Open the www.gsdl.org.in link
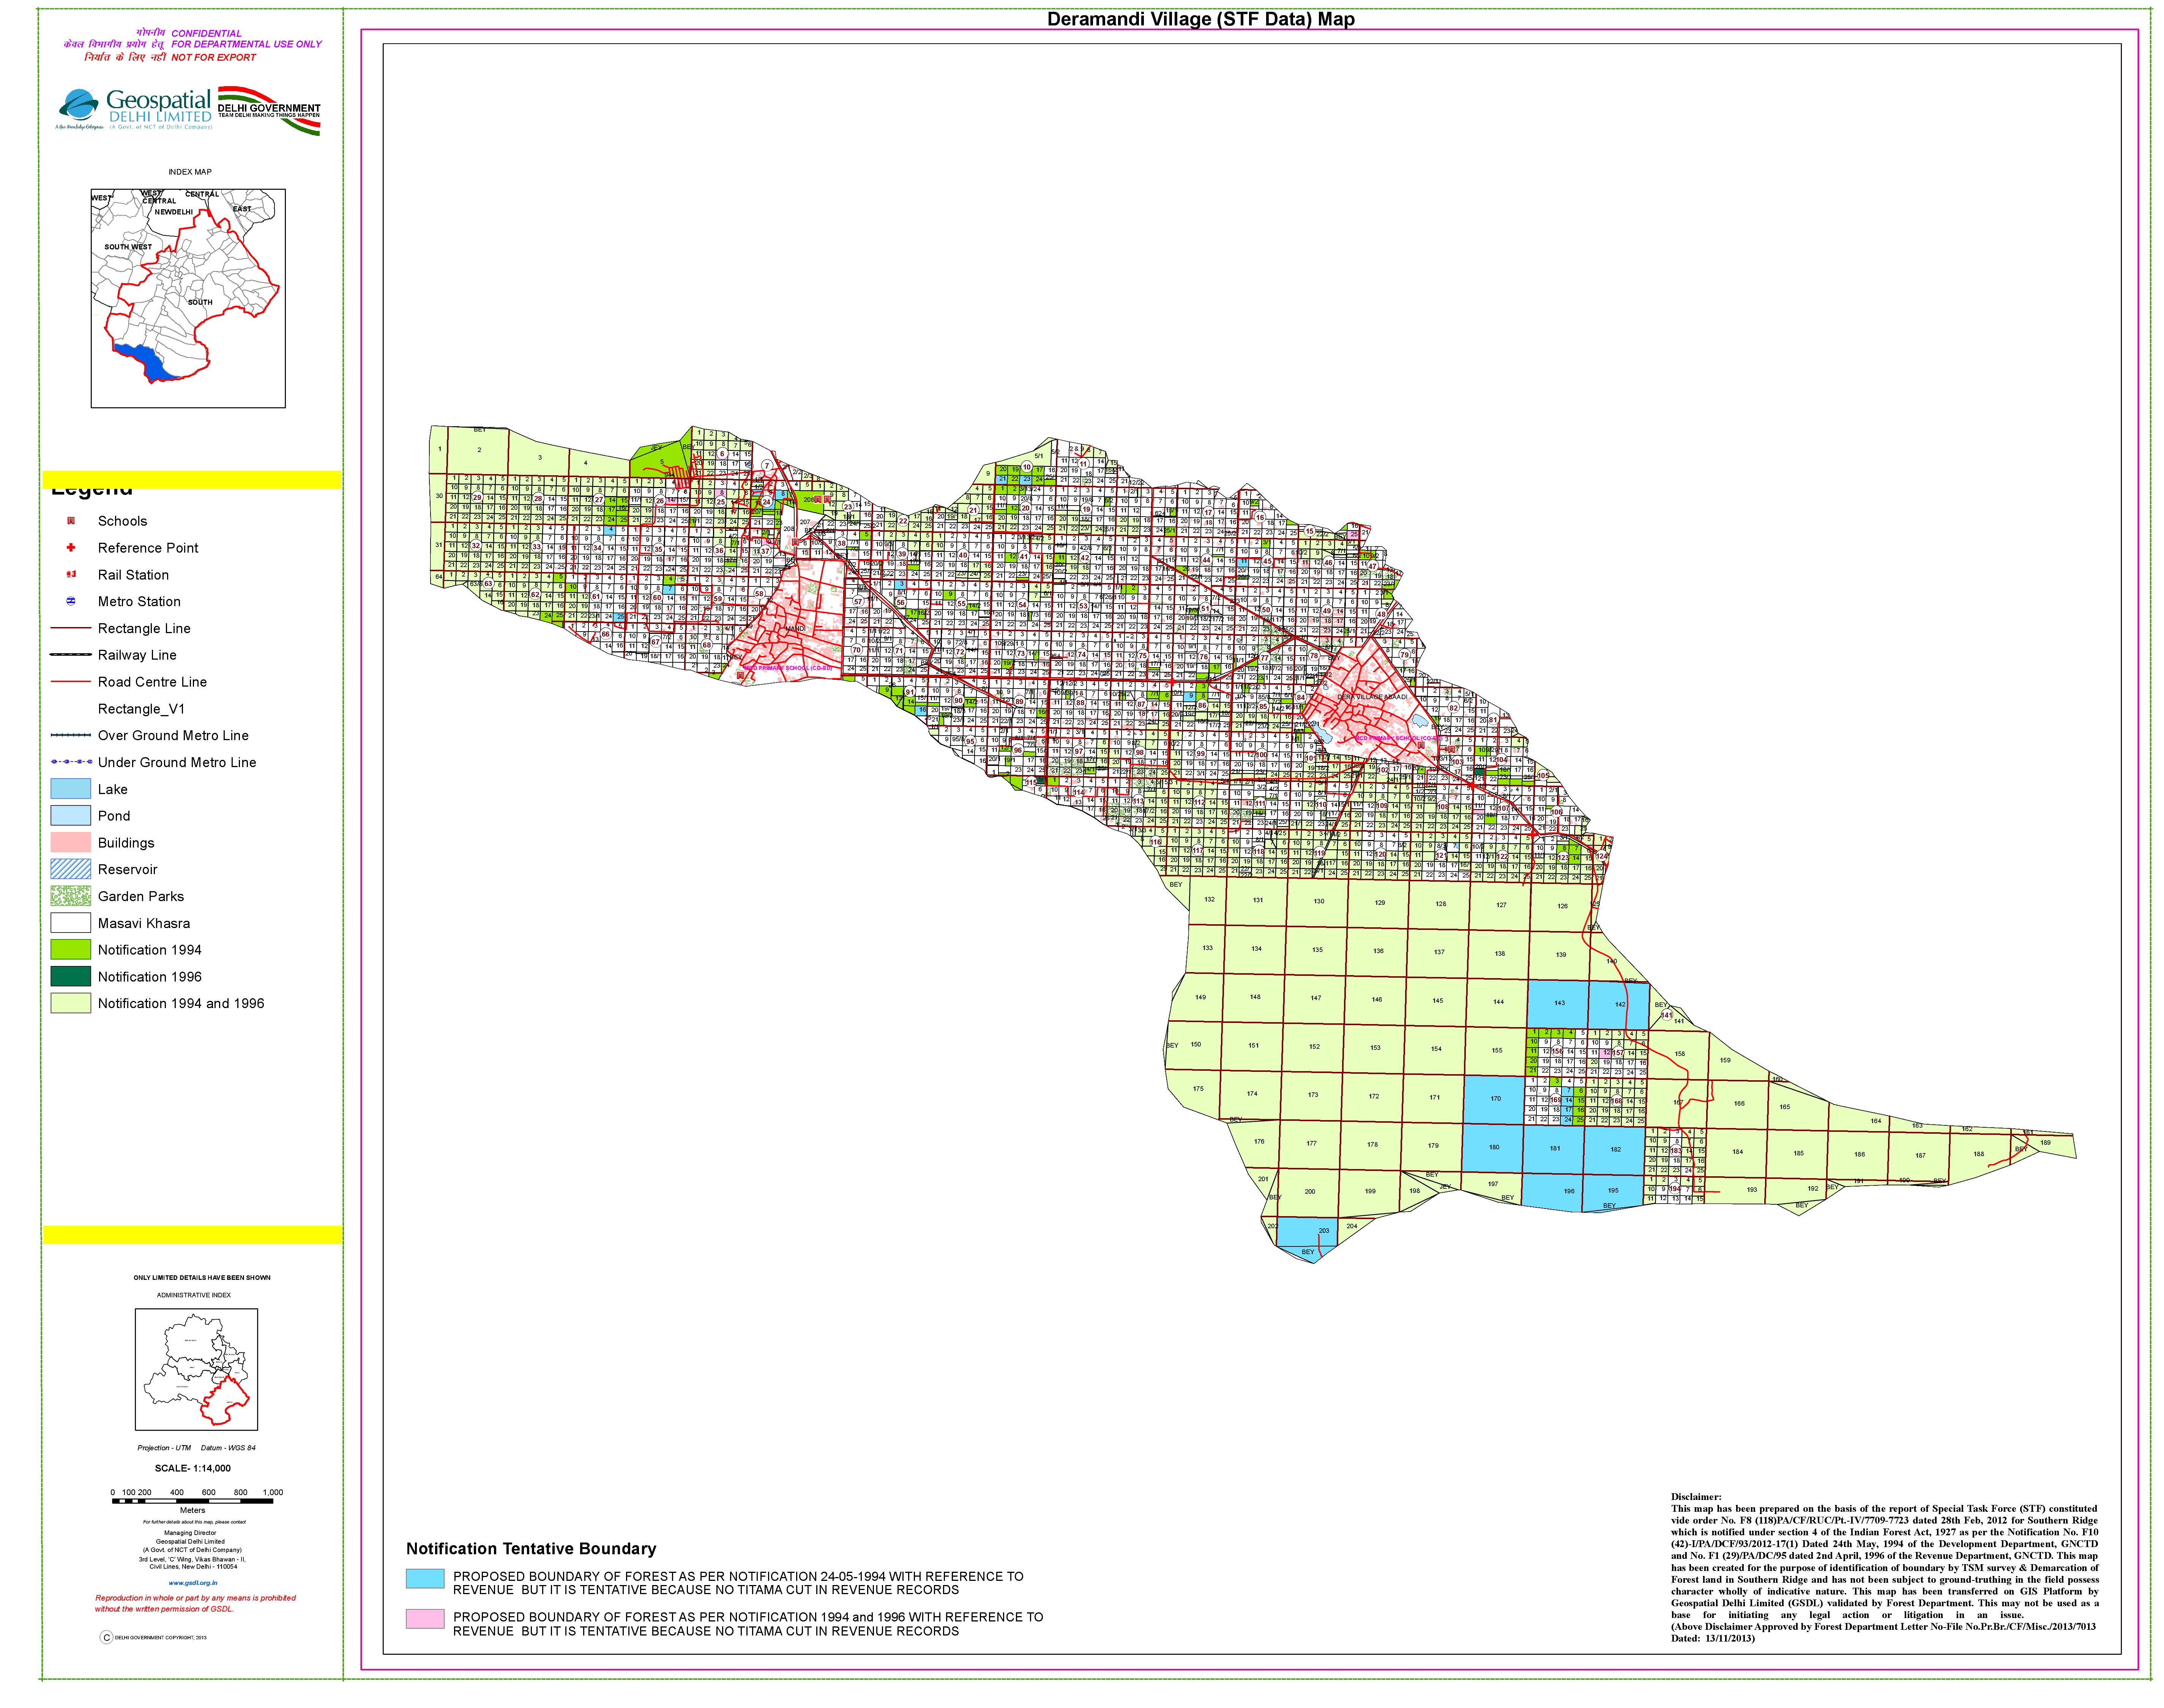2164x1708 pixels. tap(192, 1583)
